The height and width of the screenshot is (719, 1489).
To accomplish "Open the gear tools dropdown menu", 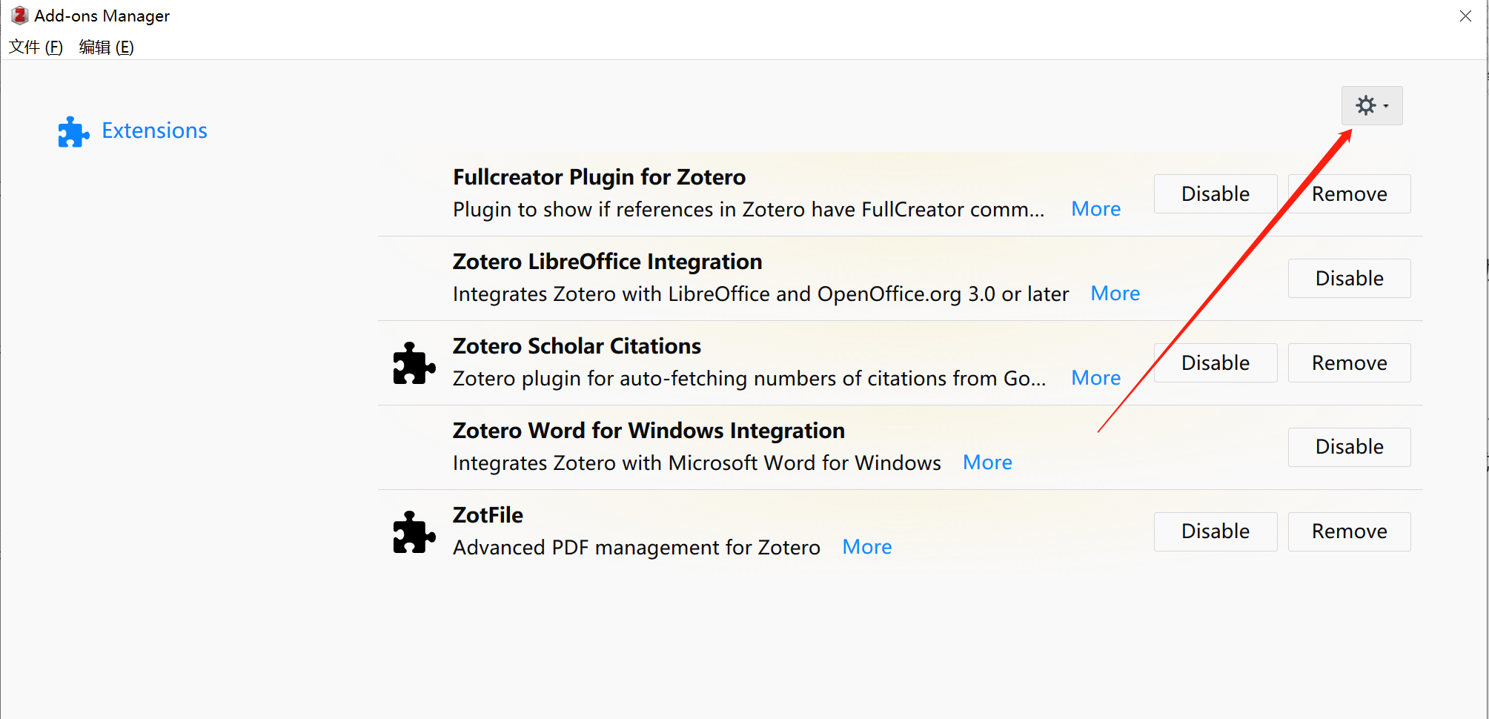I will click(x=1371, y=106).
